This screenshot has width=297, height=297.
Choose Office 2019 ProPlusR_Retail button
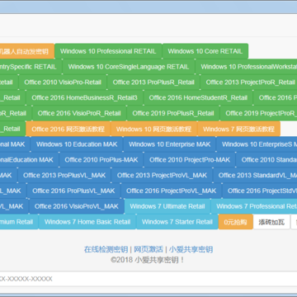[173, 113]
